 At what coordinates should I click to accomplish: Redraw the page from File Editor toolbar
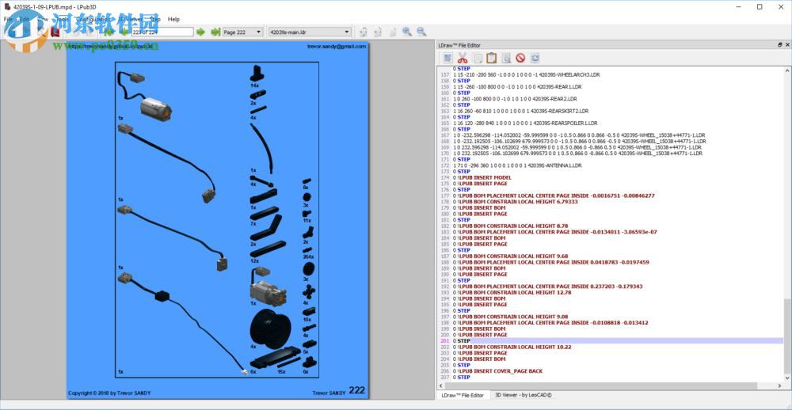[x=535, y=58]
